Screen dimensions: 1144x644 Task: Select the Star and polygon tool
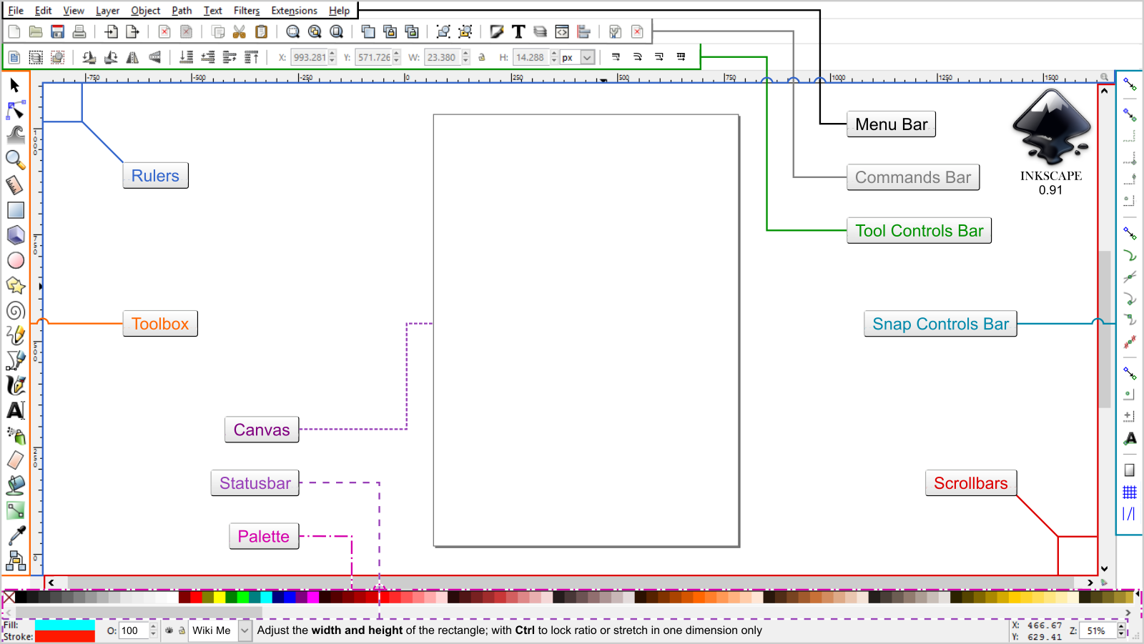[15, 285]
